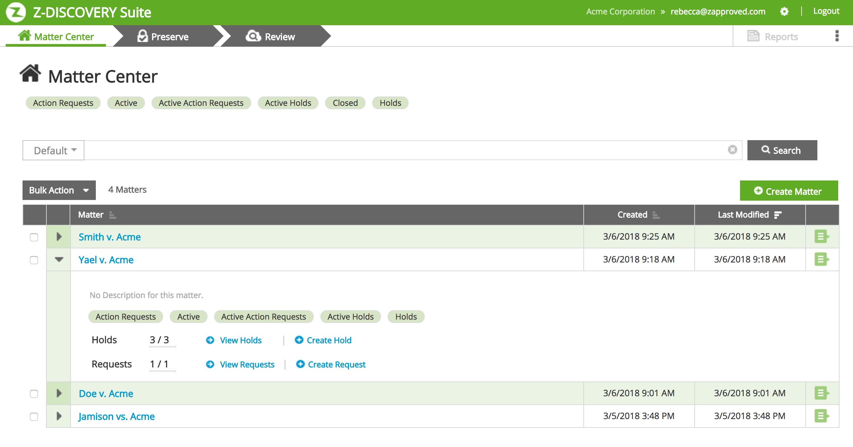Image resolution: width=853 pixels, height=447 pixels.
Task: Check the Yael v. Acme checkbox
Action: coord(34,260)
